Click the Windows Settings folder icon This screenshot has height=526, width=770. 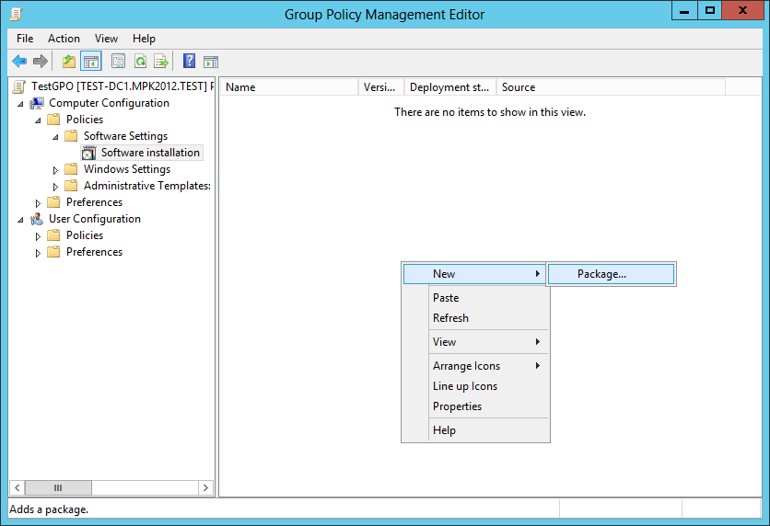coord(71,169)
